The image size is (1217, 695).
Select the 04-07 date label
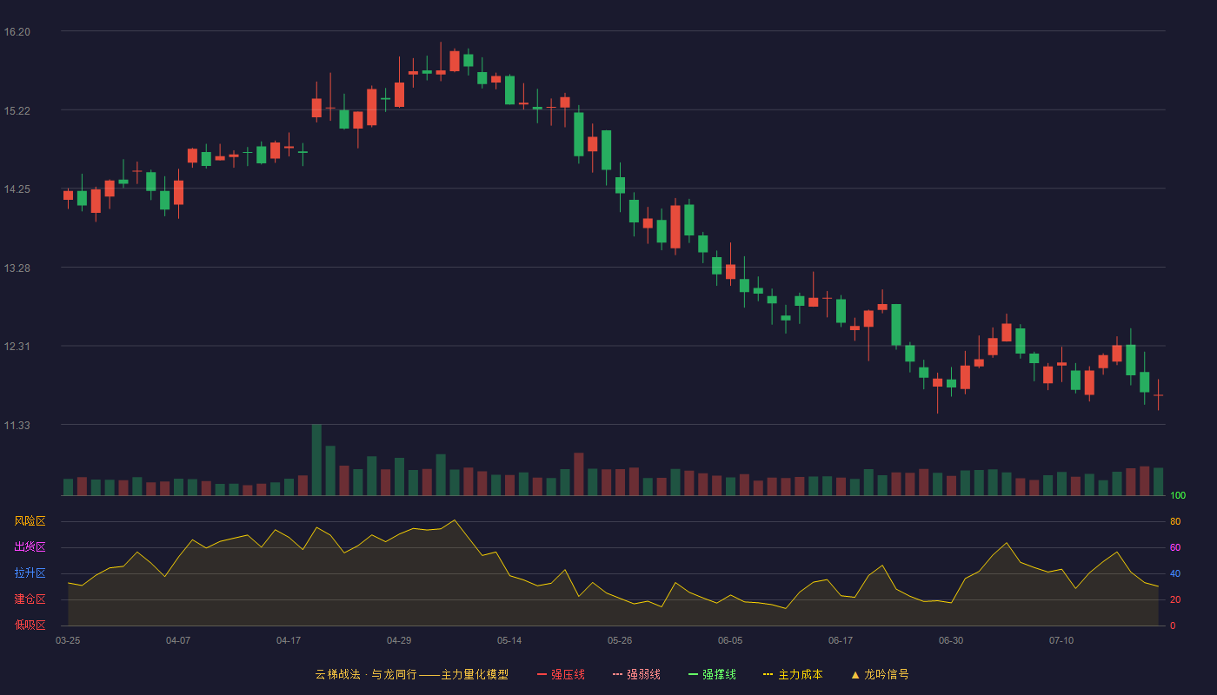(178, 640)
